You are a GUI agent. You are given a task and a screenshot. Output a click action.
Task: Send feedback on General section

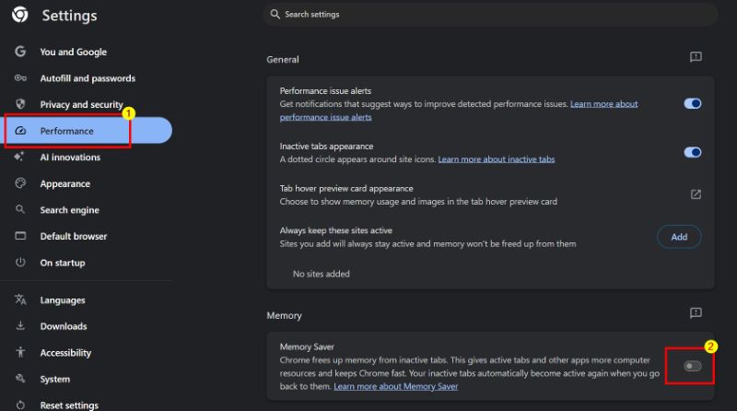point(696,58)
